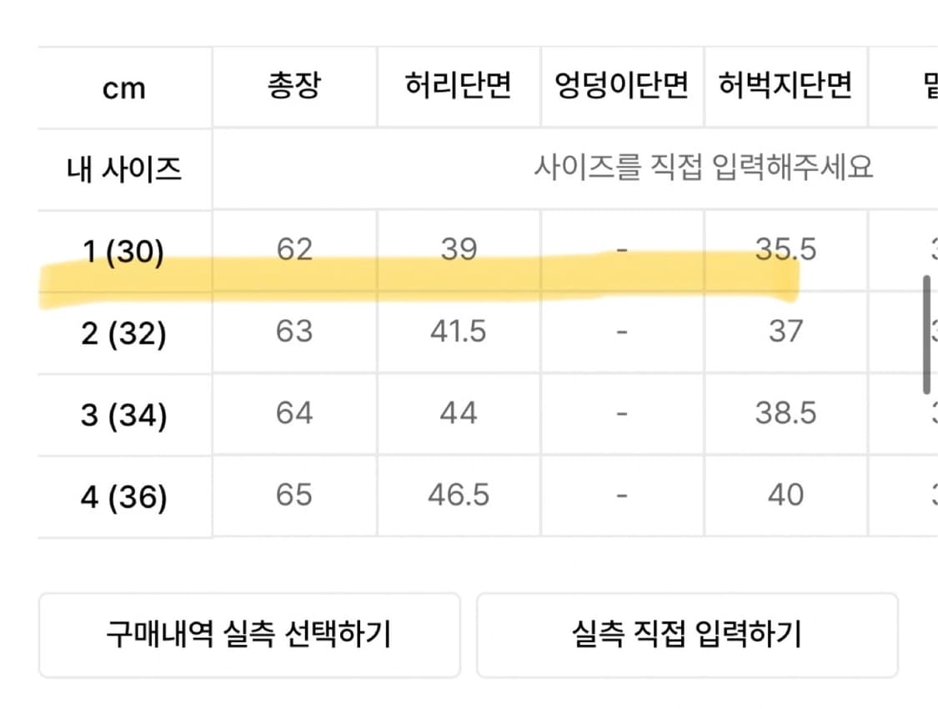This screenshot has height=709, width=938.
Task: Click the 실측 직접 입력하기 button
Action: point(688,636)
